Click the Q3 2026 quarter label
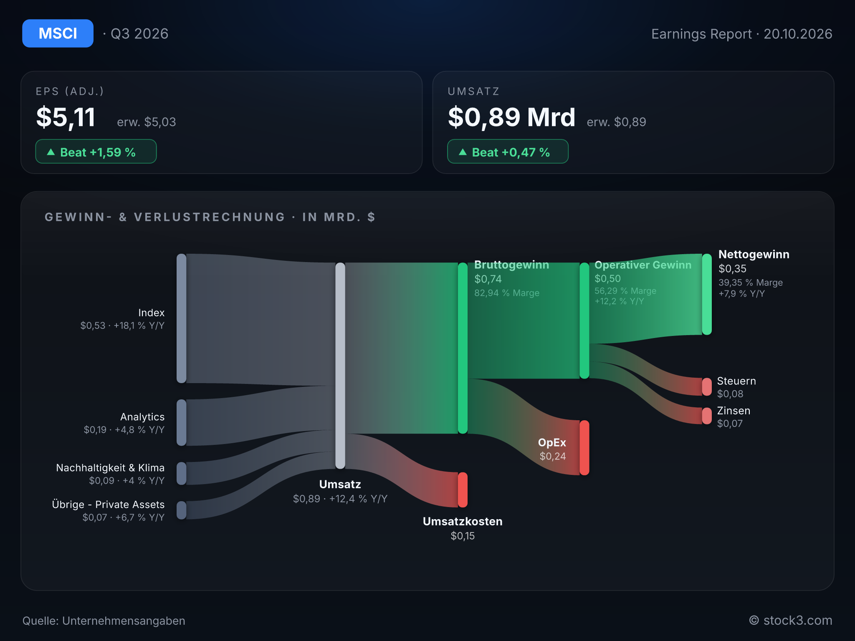 (139, 34)
